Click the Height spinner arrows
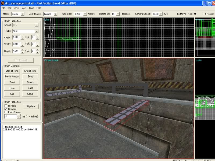Screen dimensions: 215x161 click(22, 37)
